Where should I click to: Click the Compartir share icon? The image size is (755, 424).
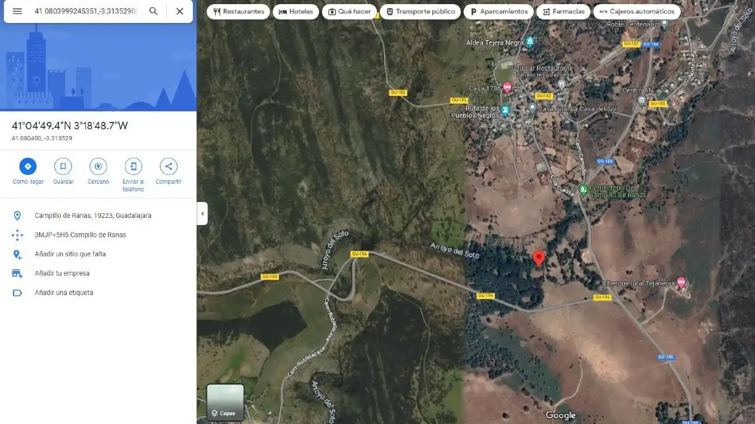[169, 167]
